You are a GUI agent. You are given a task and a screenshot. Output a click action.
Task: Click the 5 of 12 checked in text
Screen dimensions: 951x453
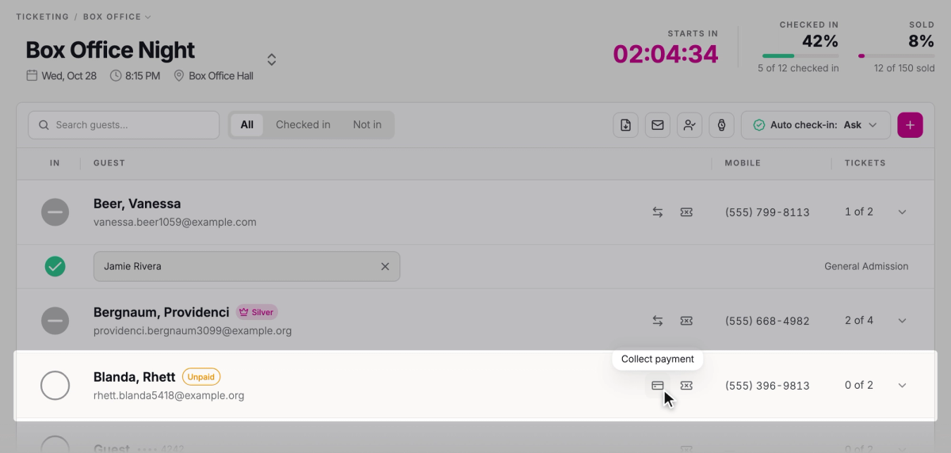[x=798, y=68]
